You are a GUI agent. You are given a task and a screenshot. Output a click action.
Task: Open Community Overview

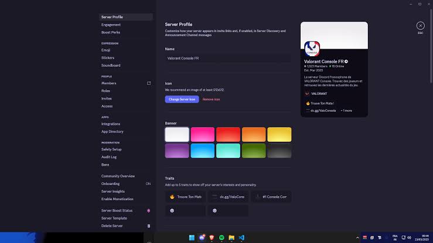tap(126, 176)
